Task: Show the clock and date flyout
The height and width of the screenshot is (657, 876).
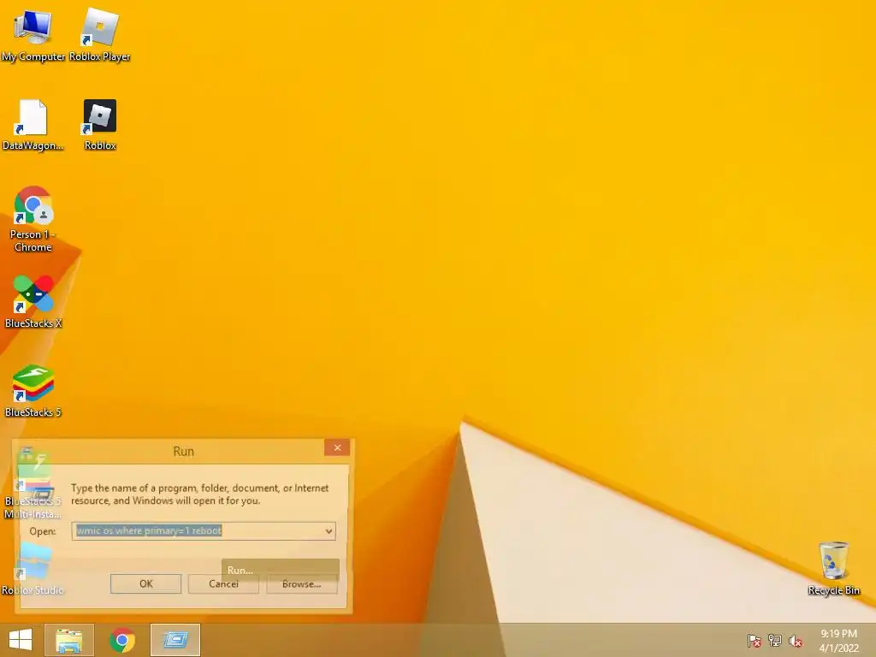Action: point(838,640)
